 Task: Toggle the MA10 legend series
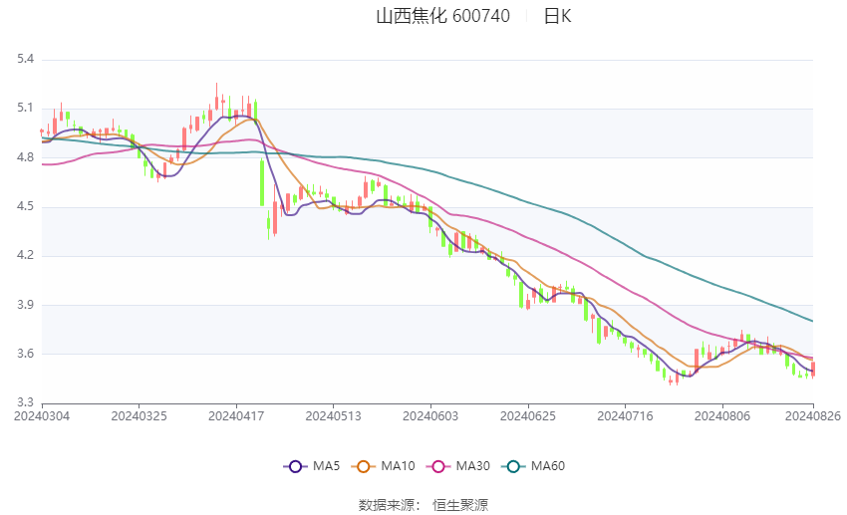(x=383, y=466)
